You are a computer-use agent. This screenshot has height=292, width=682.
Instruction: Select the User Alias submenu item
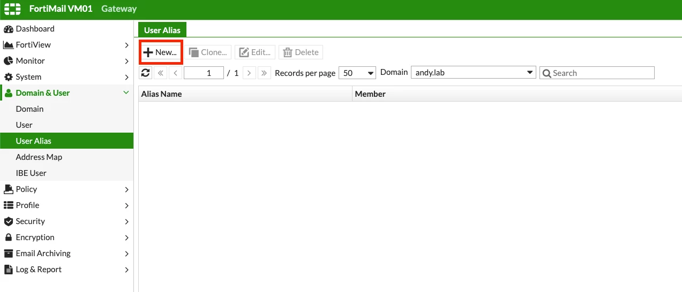pyautogui.click(x=66, y=141)
